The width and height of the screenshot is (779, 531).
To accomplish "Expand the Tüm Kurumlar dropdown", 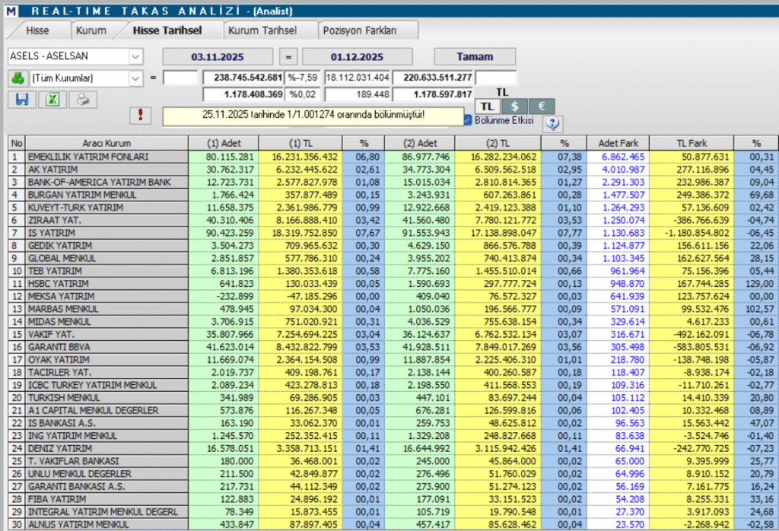I will point(135,78).
